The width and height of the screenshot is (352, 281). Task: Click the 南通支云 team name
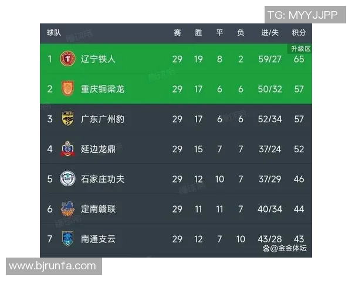pos(99,238)
